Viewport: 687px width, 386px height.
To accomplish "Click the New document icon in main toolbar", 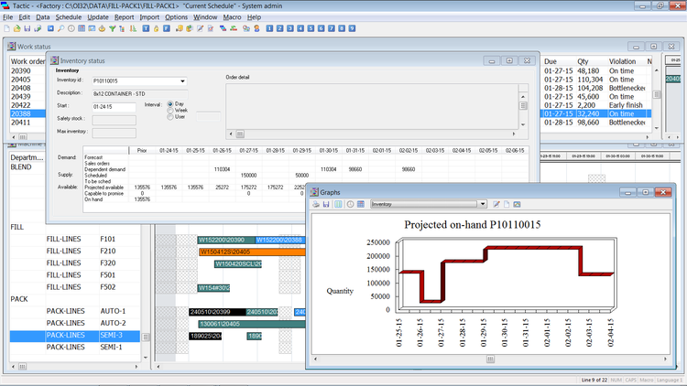I will (7, 28).
